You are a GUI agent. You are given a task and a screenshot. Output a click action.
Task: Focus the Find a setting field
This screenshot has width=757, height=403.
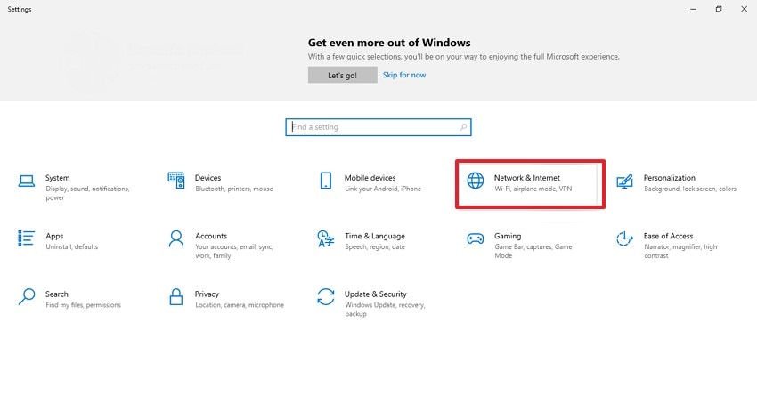[x=378, y=127]
